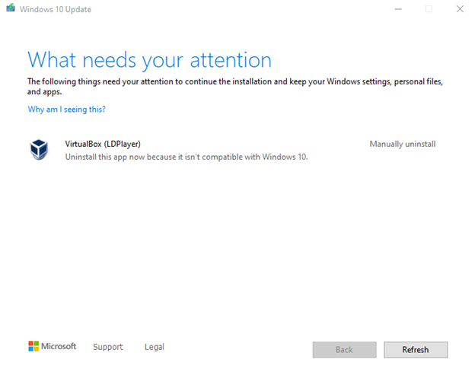Click the Windows 10 Update title bar icon
Image resolution: width=475 pixels, height=375 pixels.
[11, 8]
